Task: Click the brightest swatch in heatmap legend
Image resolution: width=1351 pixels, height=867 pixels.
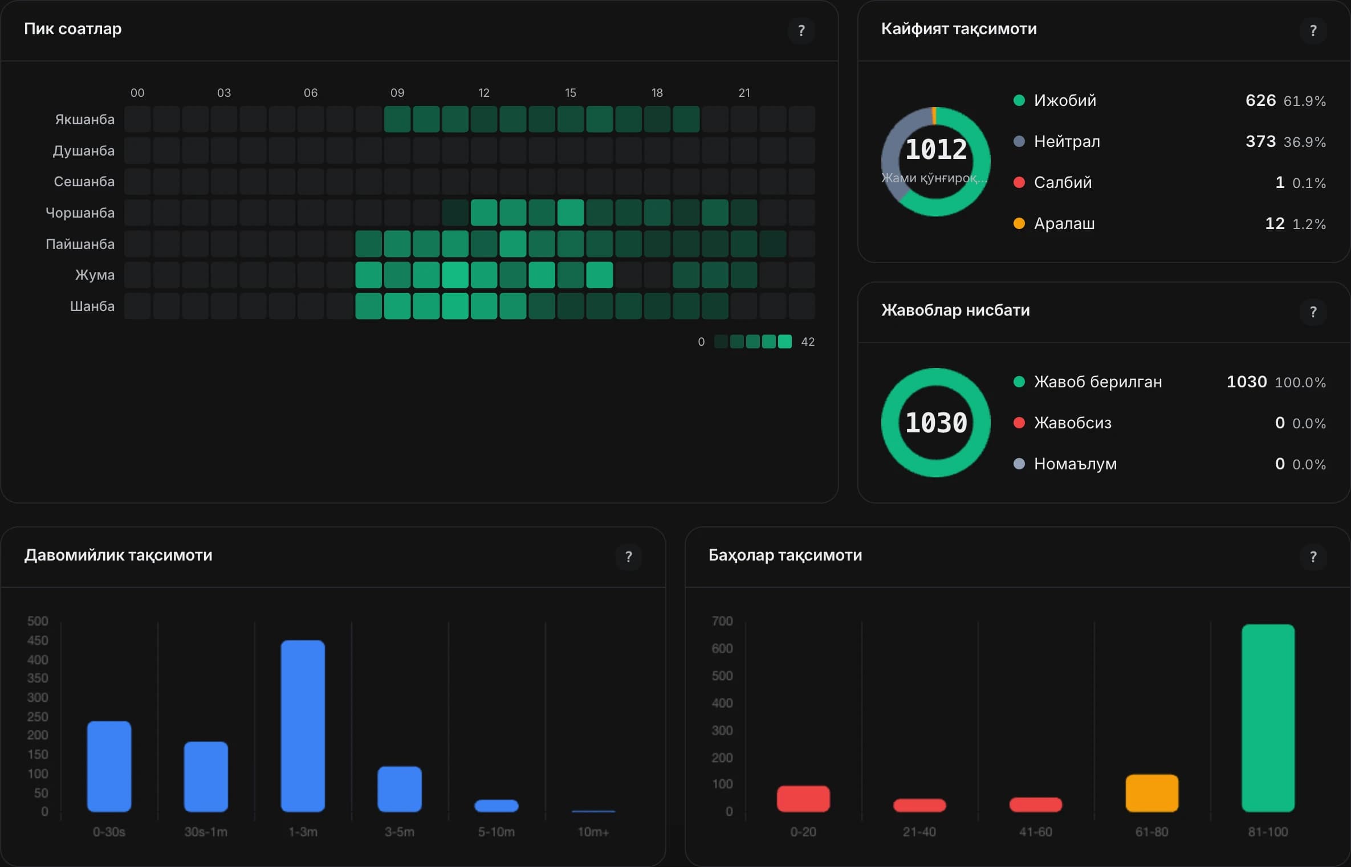Action: click(785, 341)
